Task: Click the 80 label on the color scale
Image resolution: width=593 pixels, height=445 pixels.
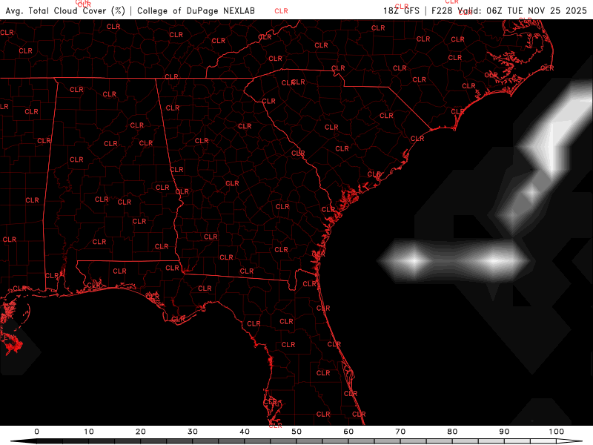Action: tap(452, 432)
